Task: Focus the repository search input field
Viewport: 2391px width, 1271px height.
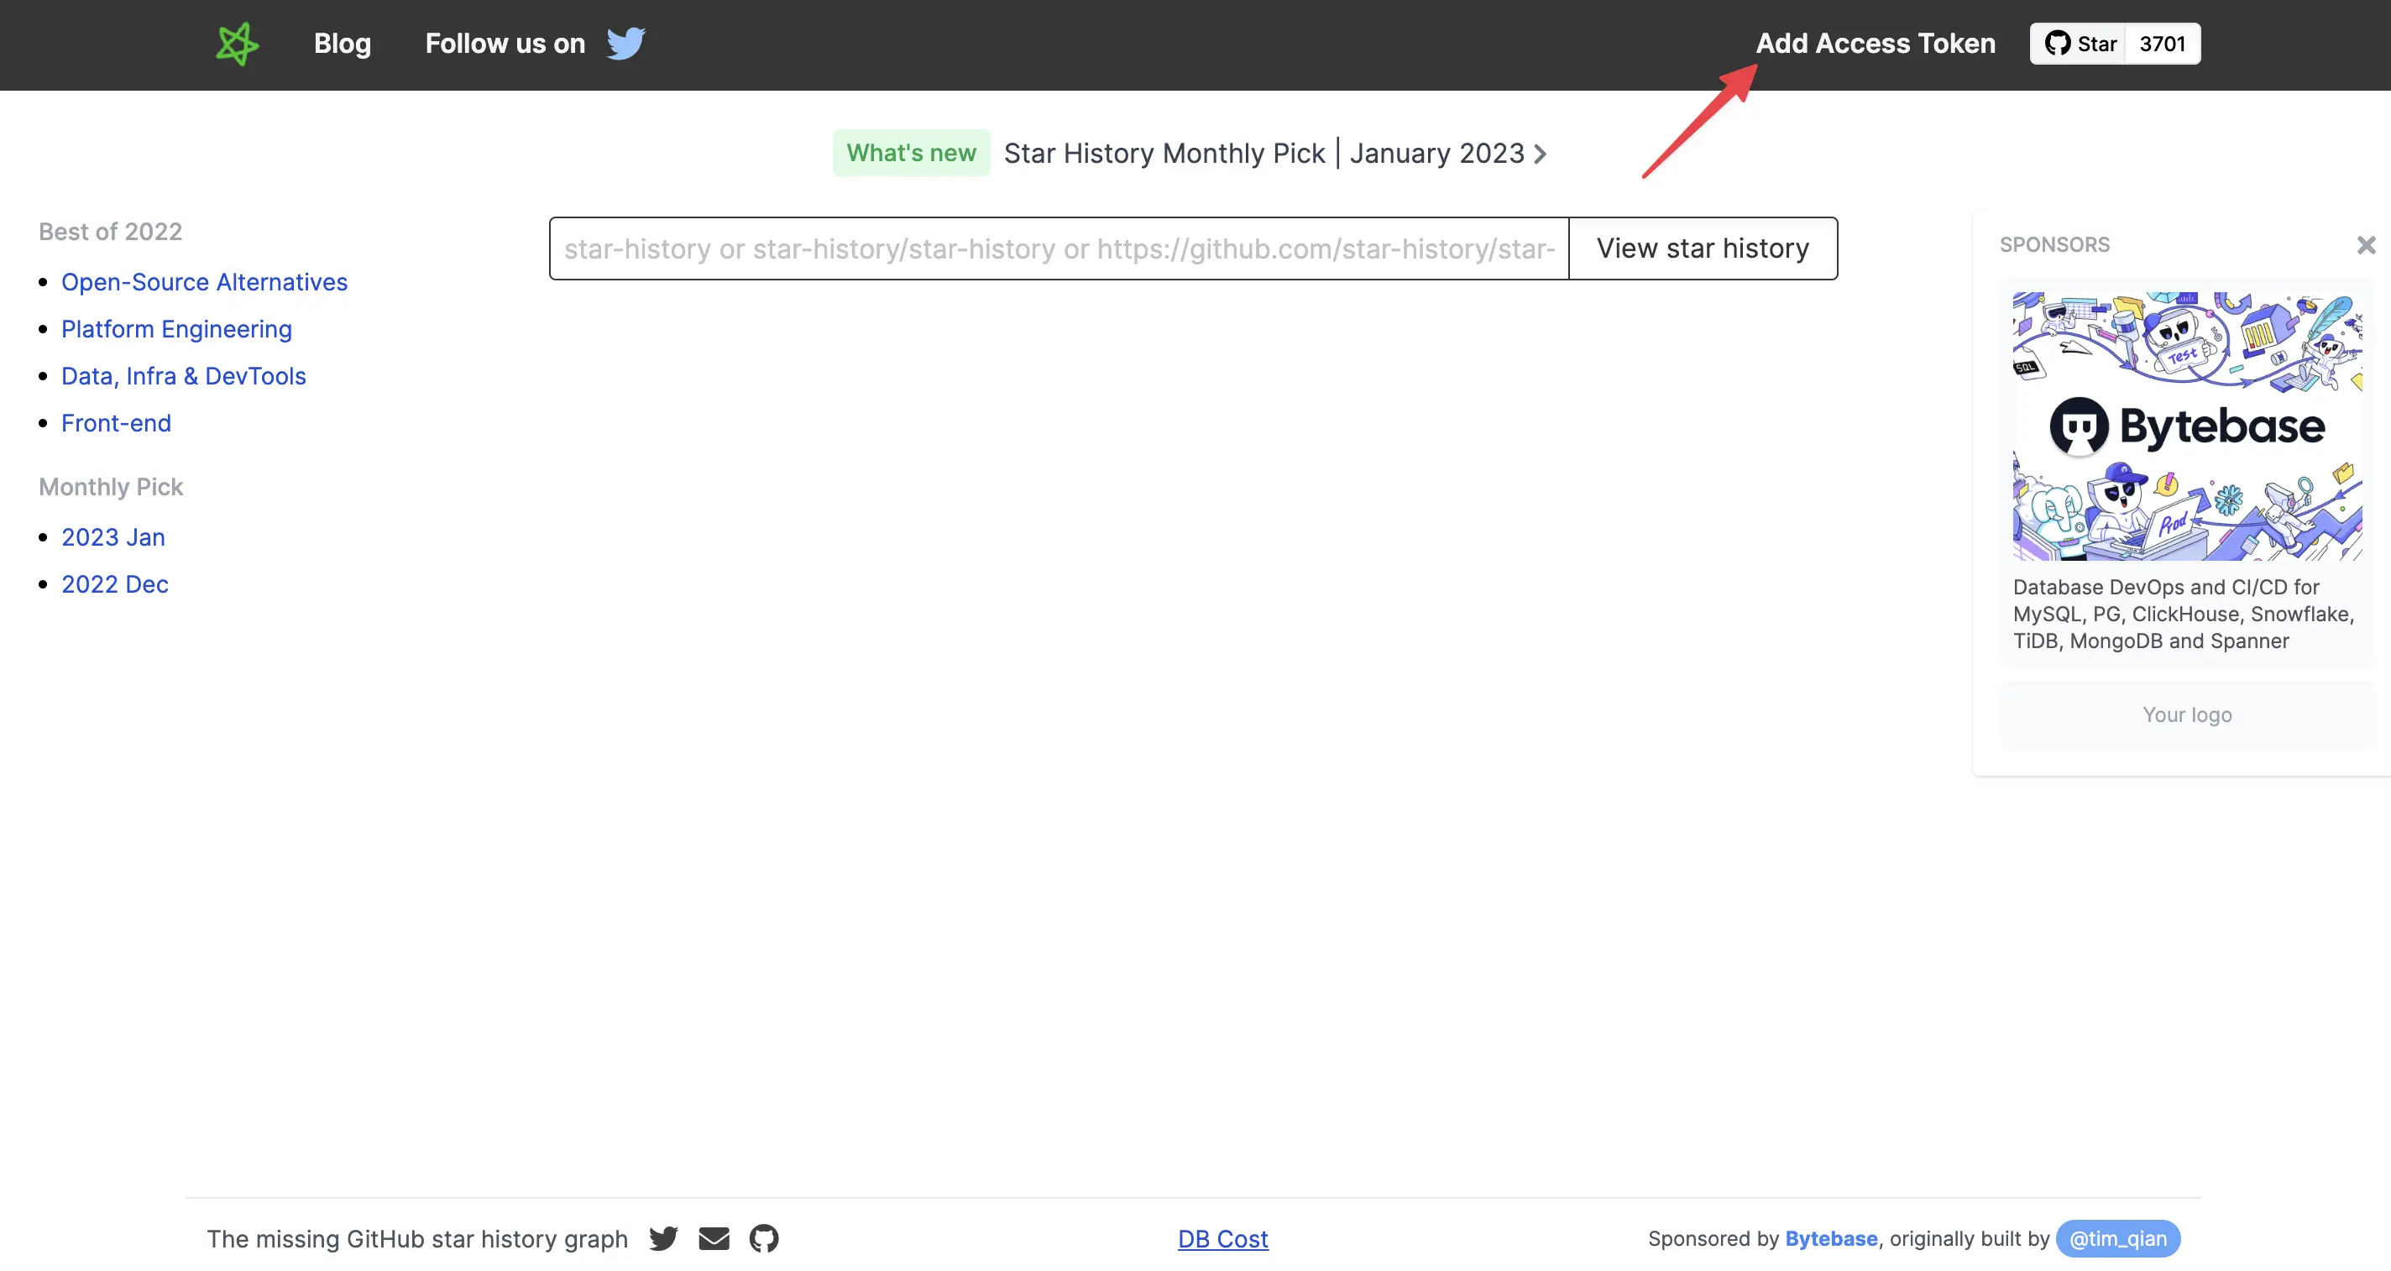Action: (1059, 248)
